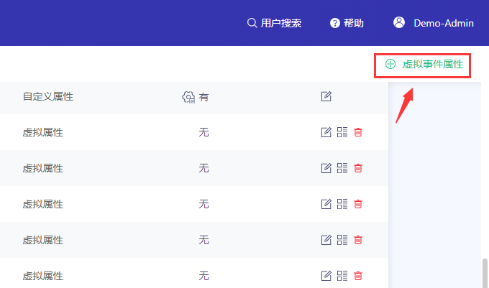Image resolution: width=489 pixels, height=288 pixels.
Task: Edit the first 虚拟属性 row
Action: (326, 132)
